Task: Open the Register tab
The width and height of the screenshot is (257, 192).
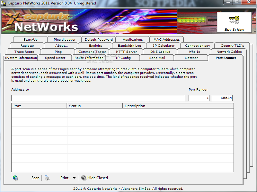Action: (x=27, y=45)
